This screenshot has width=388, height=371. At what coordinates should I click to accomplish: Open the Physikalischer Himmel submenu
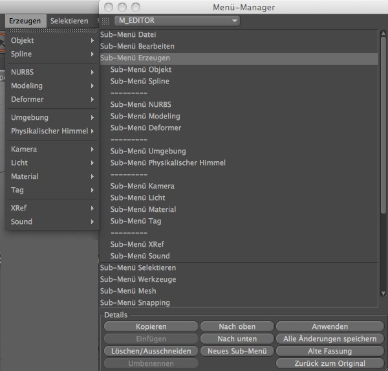(52, 131)
